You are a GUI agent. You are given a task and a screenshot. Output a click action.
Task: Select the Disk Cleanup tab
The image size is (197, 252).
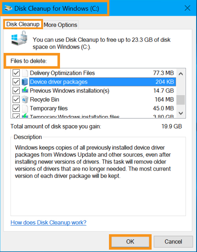[23, 24]
